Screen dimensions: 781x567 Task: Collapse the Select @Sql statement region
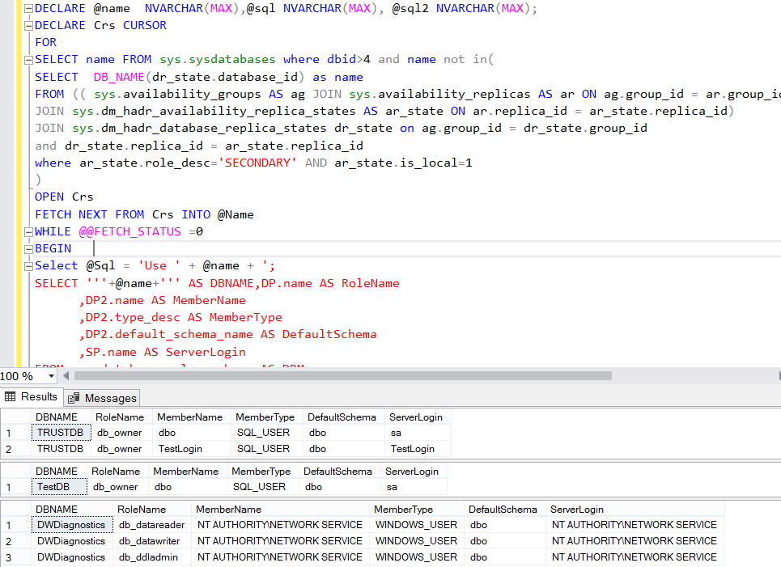coord(27,265)
